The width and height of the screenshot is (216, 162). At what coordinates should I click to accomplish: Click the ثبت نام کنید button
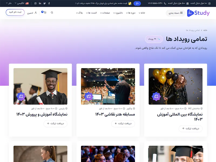click(15, 12)
